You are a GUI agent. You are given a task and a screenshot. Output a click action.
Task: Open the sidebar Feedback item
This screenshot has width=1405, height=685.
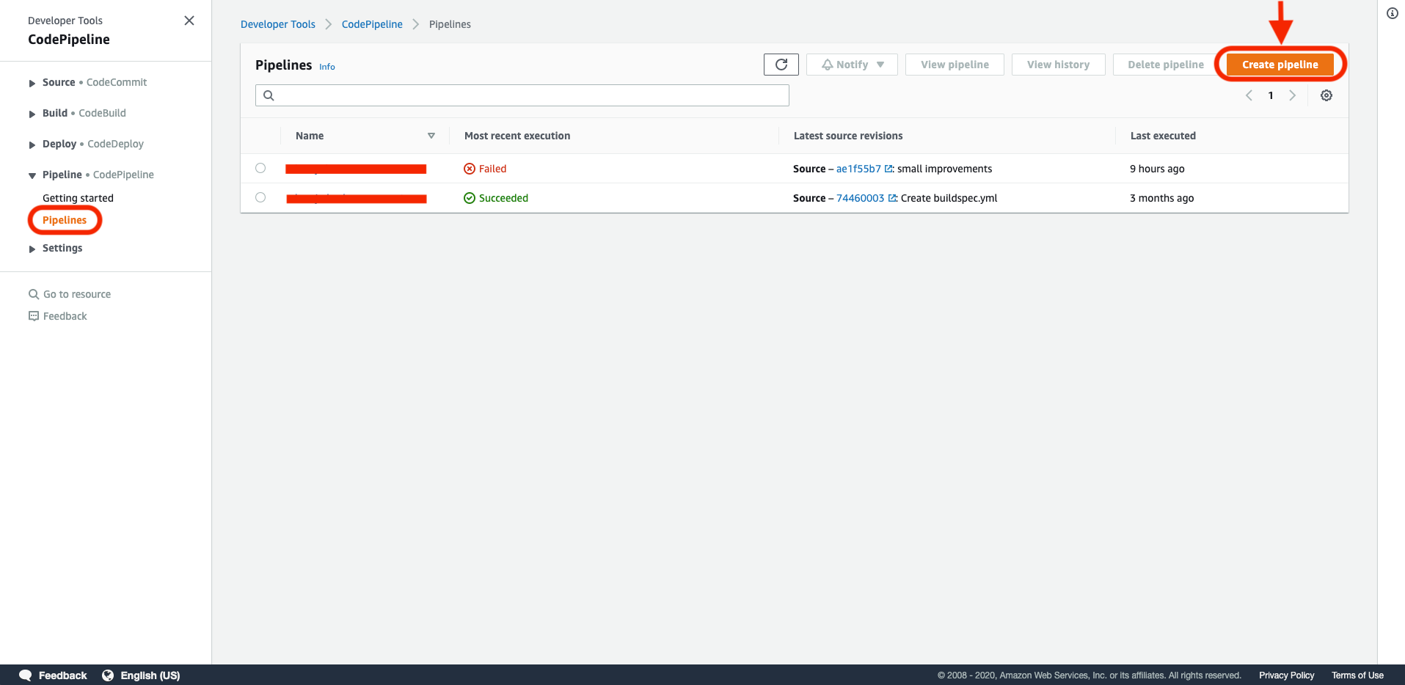[x=65, y=315]
